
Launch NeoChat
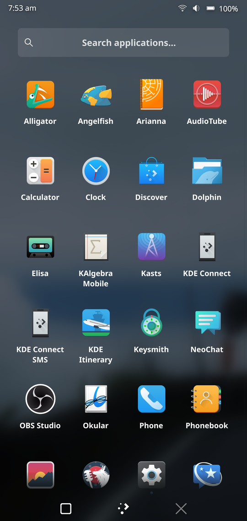(208, 323)
